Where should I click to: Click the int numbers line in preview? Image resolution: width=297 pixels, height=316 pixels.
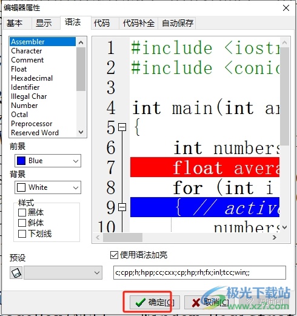pos(226,148)
